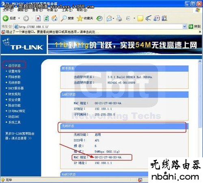The height and width of the screenshot is (183, 203).
Task: Click the SSID value AP1
Action: click(97, 140)
